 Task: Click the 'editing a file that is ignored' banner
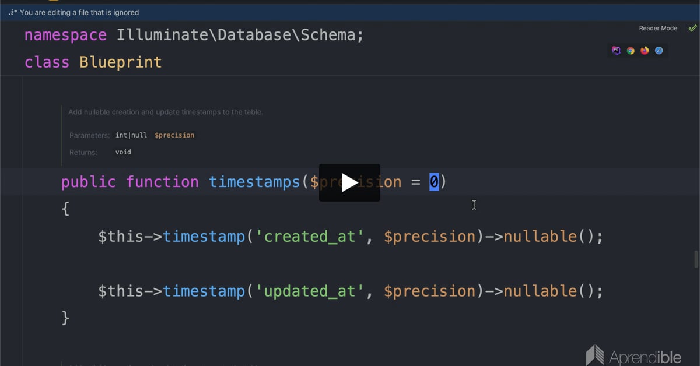pyautogui.click(x=350, y=12)
